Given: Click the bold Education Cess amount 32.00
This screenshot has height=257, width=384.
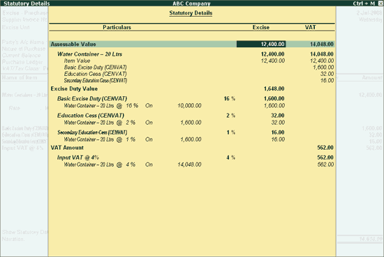Looking at the screenshot, I should [x=278, y=116].
